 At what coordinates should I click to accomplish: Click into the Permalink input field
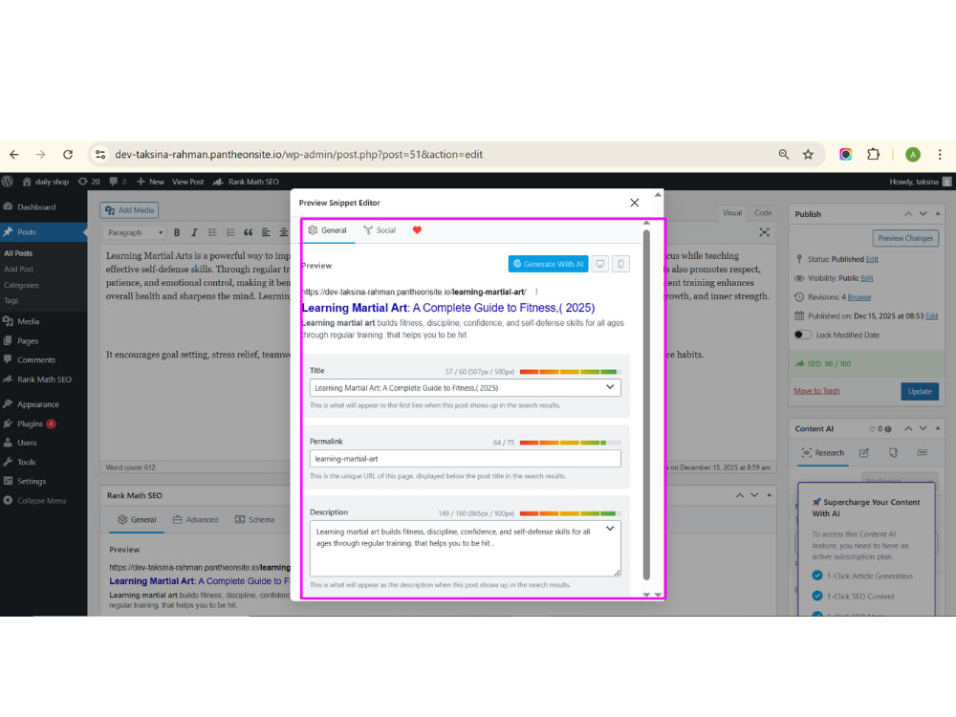466,459
